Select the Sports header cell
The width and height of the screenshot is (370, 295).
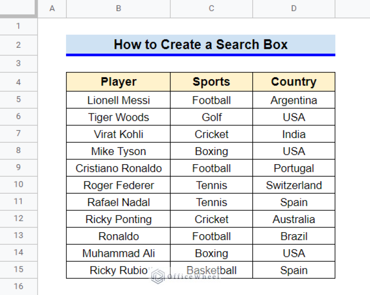point(211,82)
